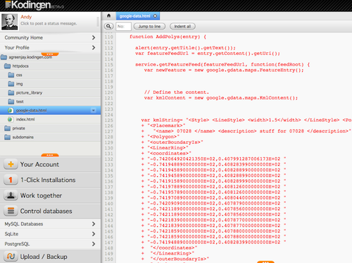Expand the PostgreSQL chevron arrow
This screenshot has height=263, width=352.
(x=94, y=244)
